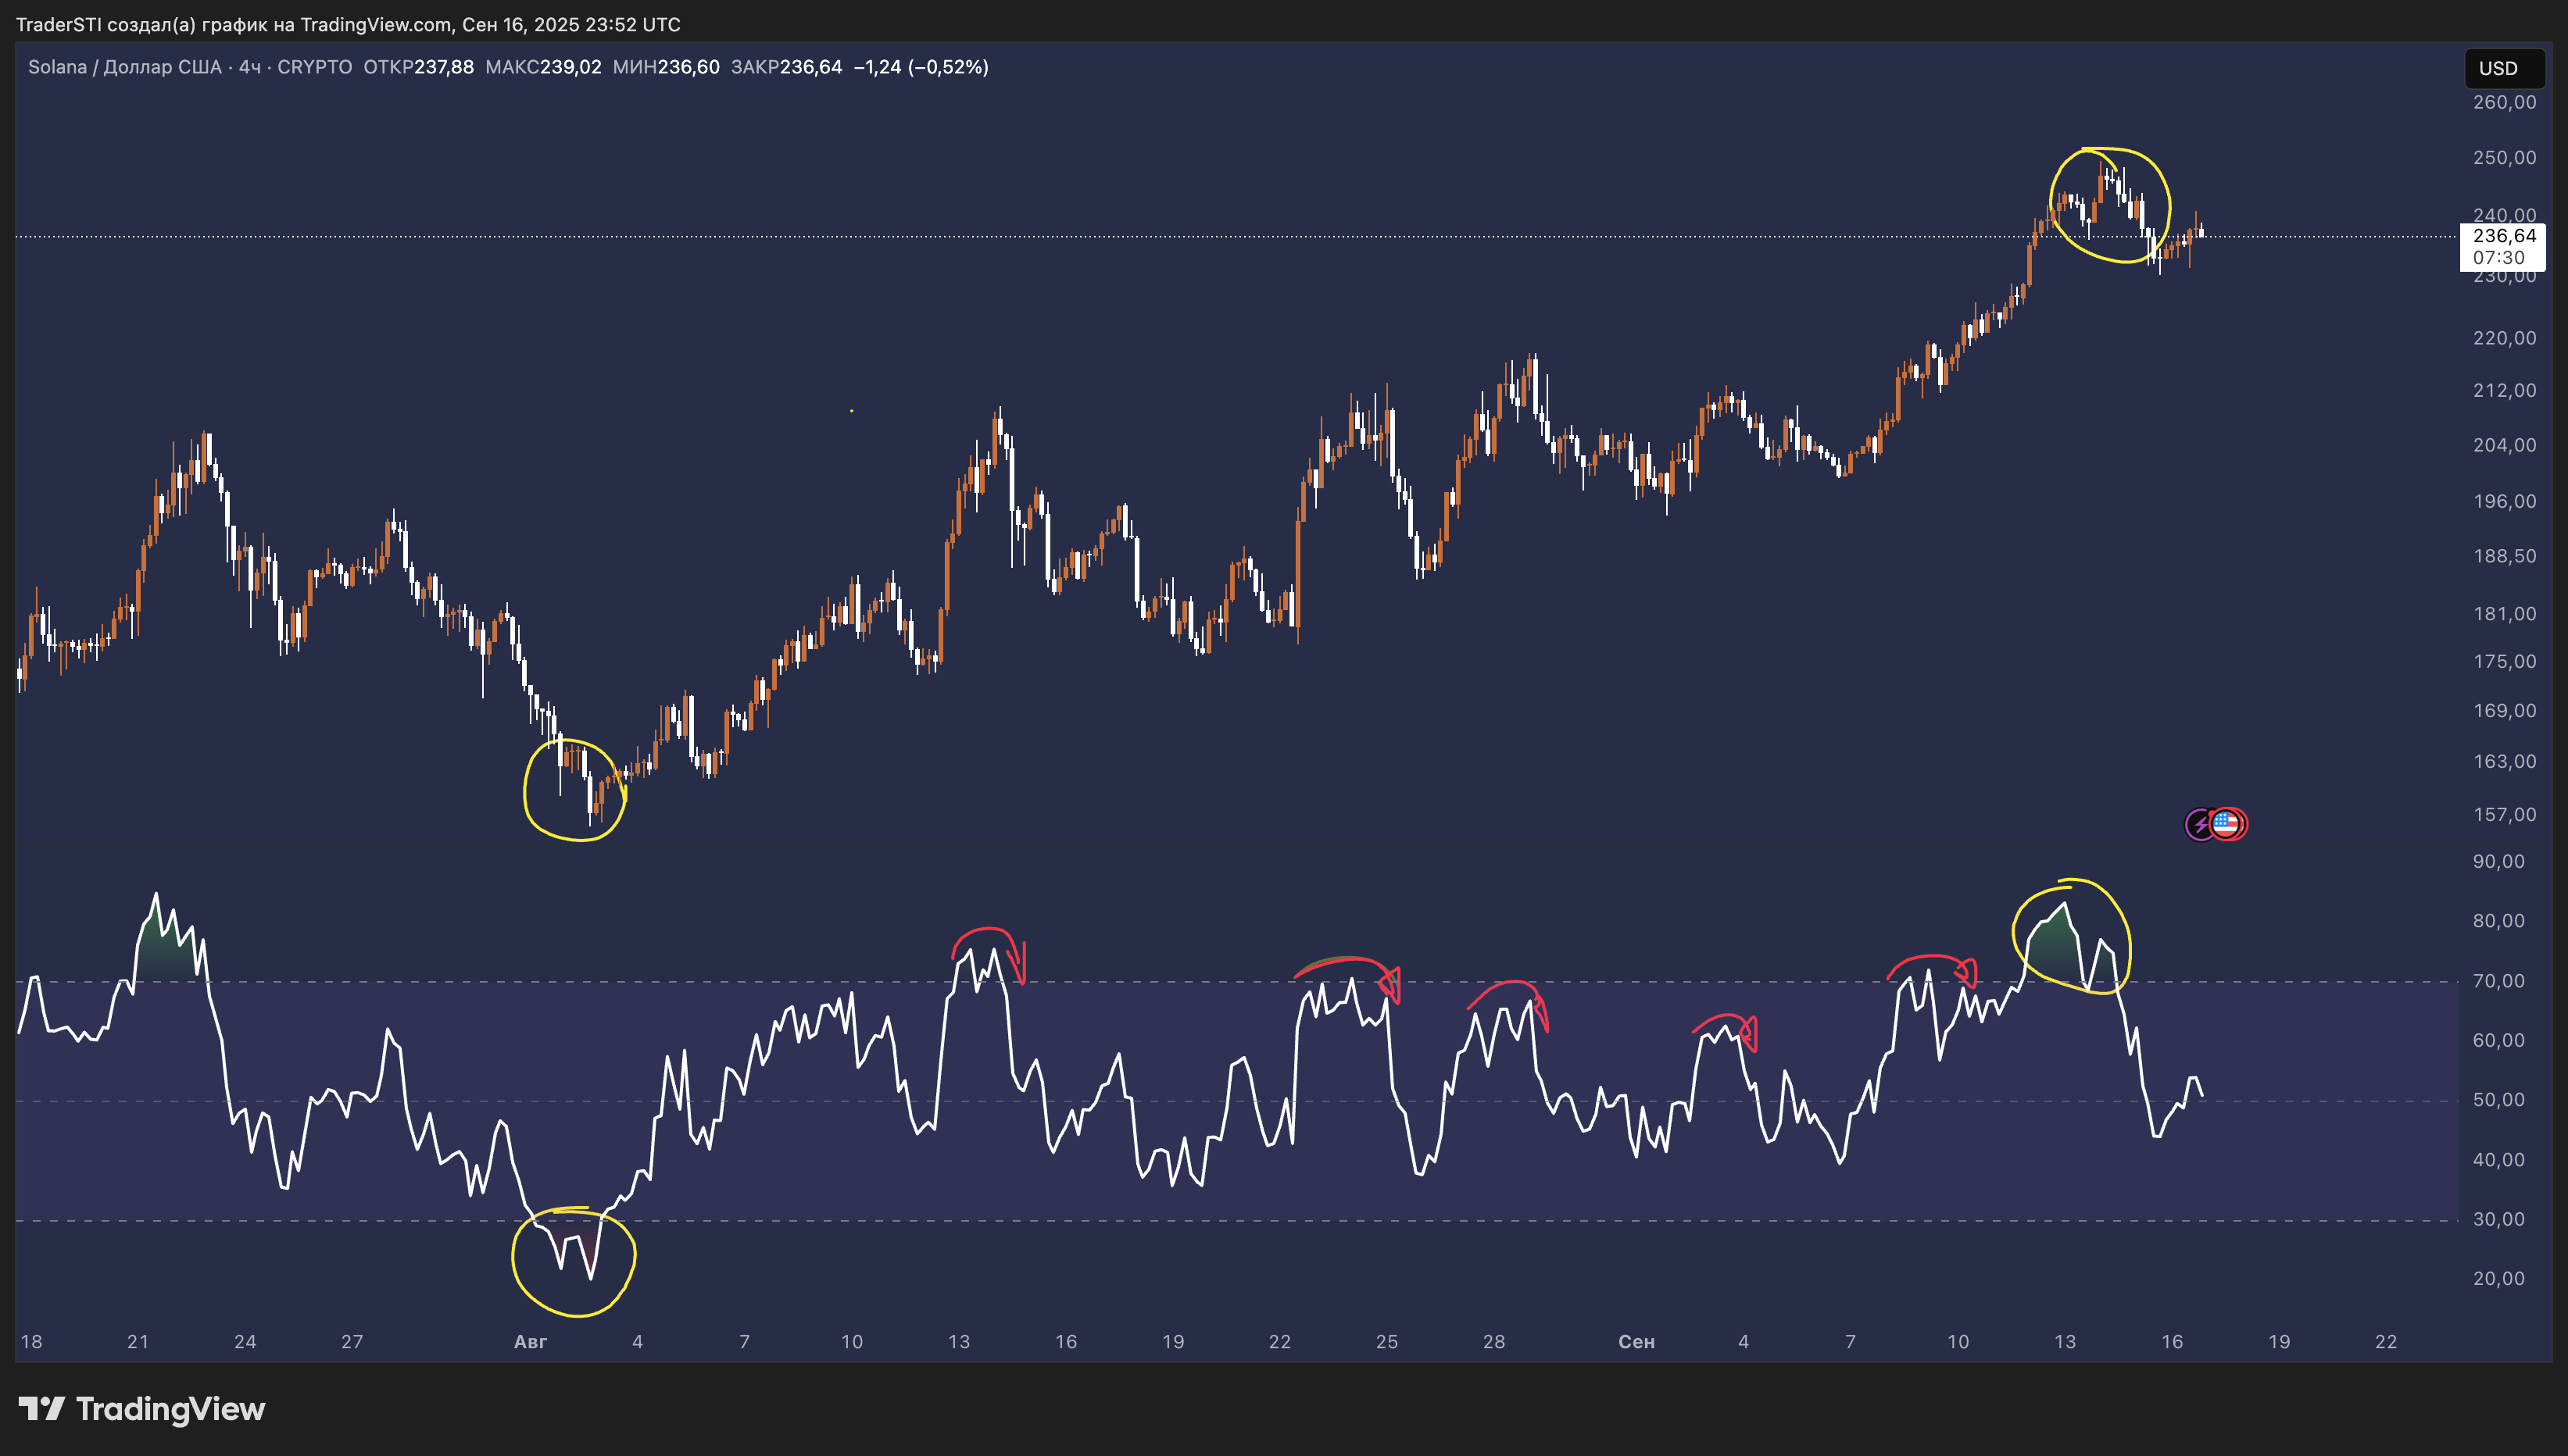Click the current price label 236,64

click(2503, 236)
